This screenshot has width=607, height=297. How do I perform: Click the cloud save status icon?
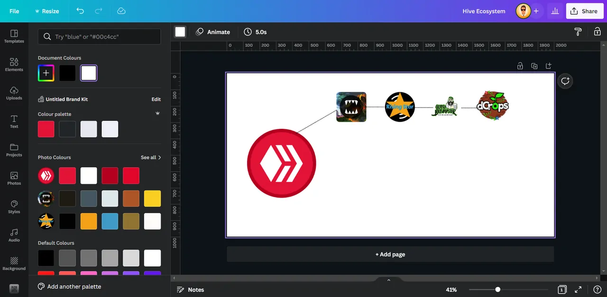click(x=121, y=11)
